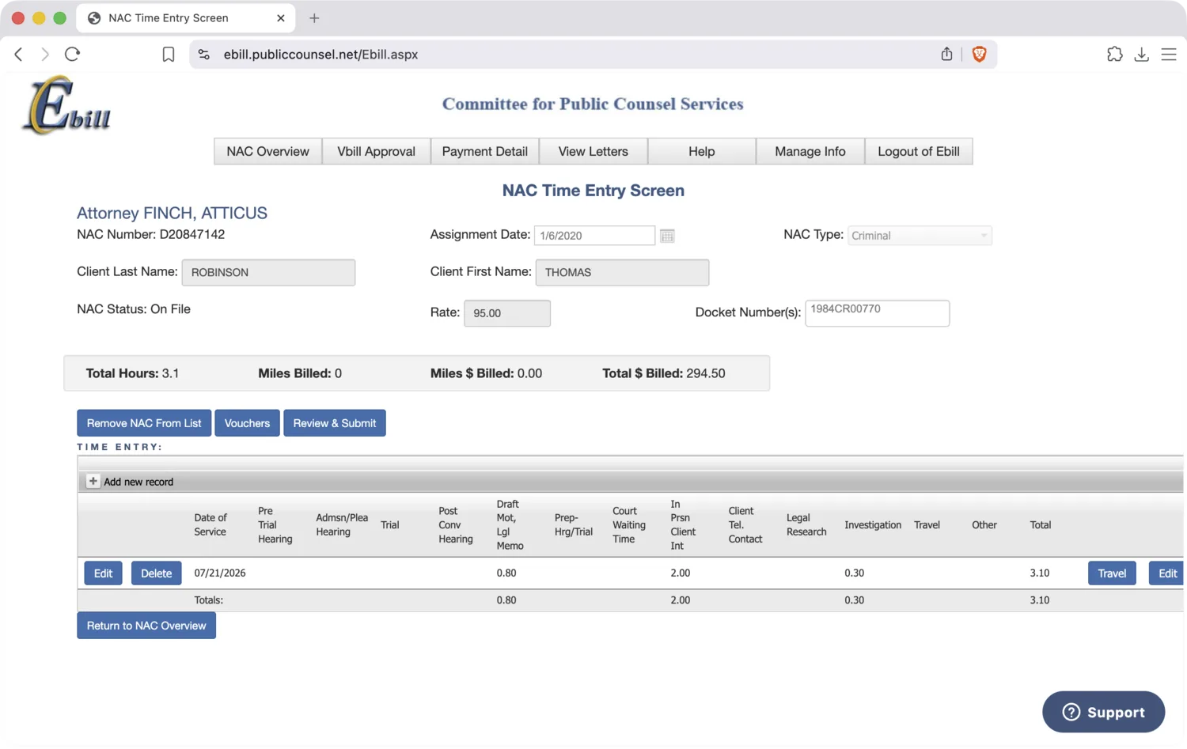
Task: Click the Support question mark bubble
Action: click(x=1103, y=712)
